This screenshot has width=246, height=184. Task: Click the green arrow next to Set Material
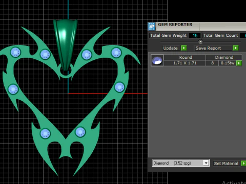243,164
